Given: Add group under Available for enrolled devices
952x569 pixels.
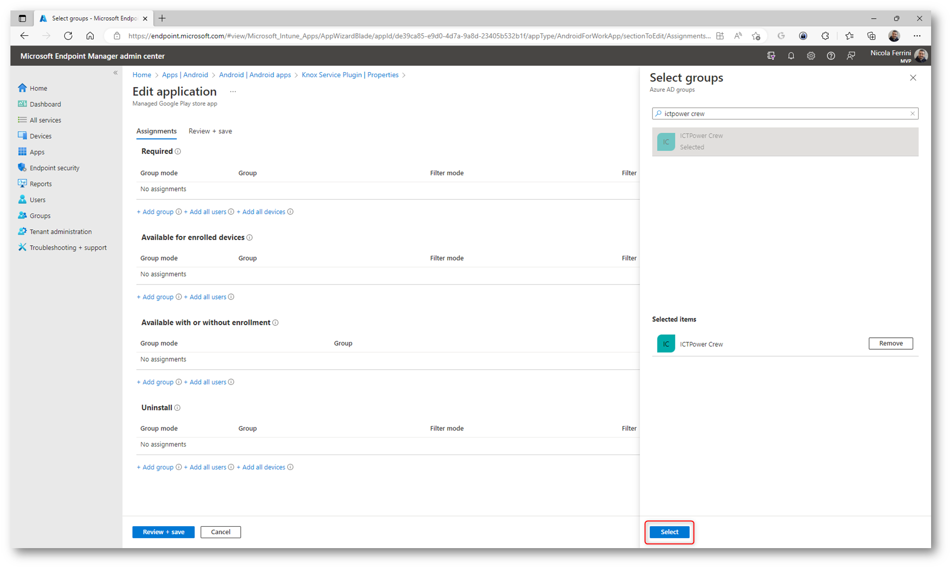Looking at the screenshot, I should (155, 297).
